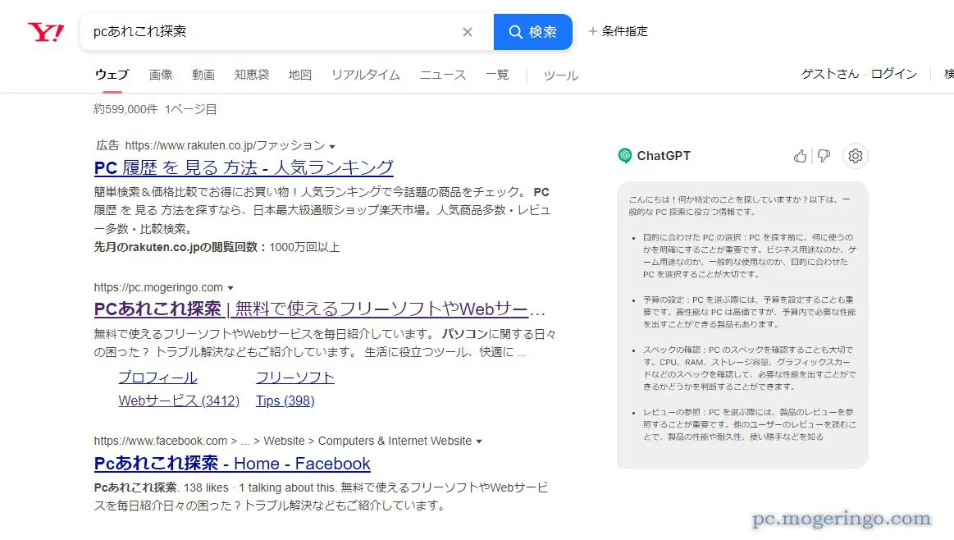
Task: Click the blue 検索 search button
Action: click(533, 32)
